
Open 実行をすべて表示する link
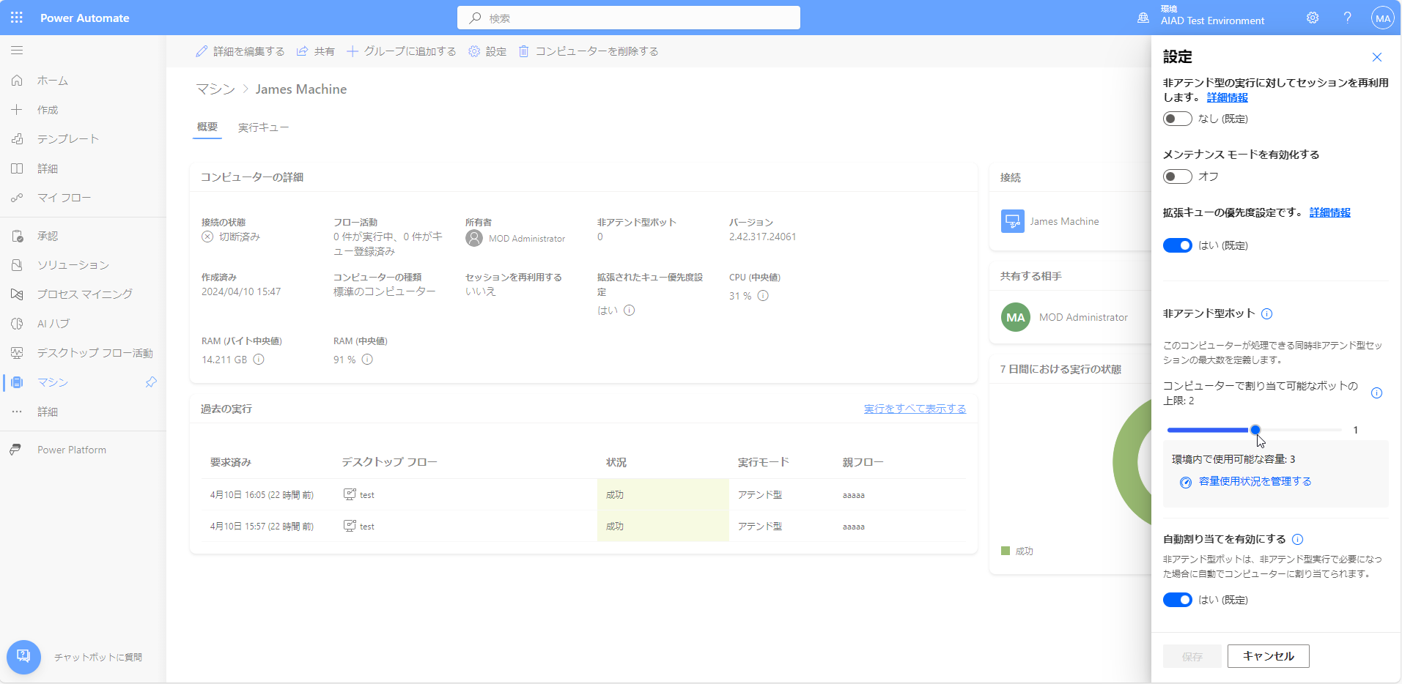click(915, 409)
